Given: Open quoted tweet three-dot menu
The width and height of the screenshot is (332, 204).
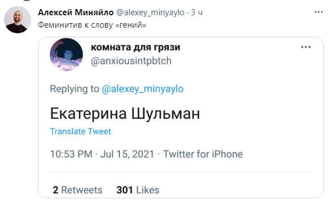Looking at the screenshot, I should 306,47.
